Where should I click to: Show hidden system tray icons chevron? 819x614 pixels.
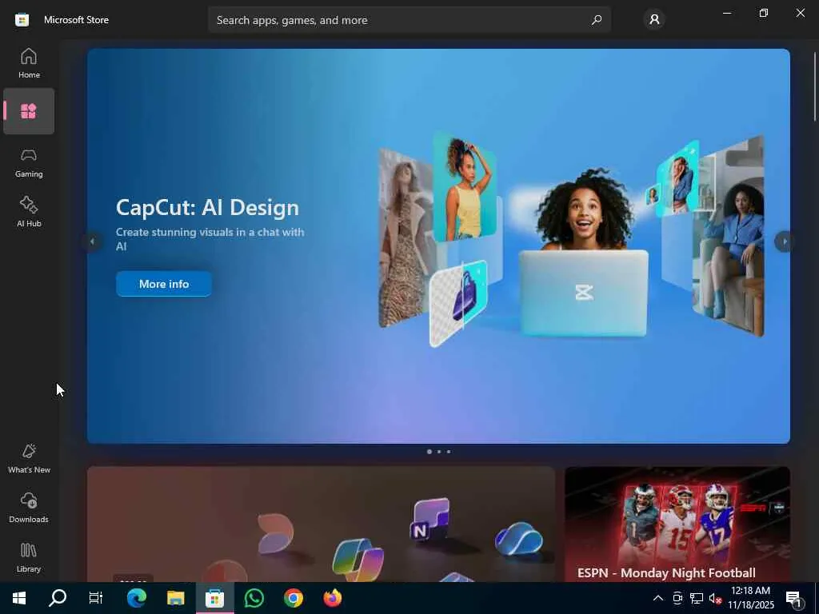pos(658,598)
